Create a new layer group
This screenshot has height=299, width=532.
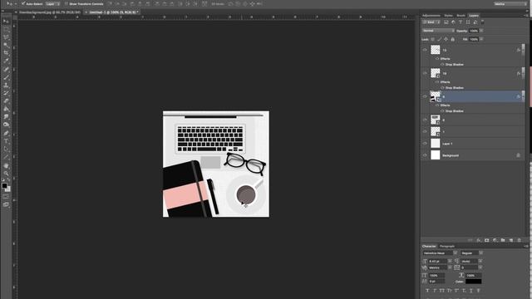(503, 240)
